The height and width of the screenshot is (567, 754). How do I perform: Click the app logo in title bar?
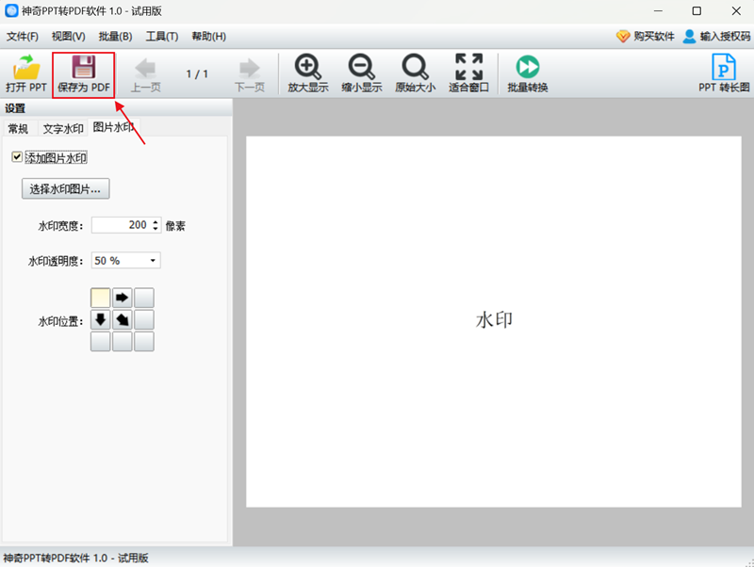(x=11, y=10)
